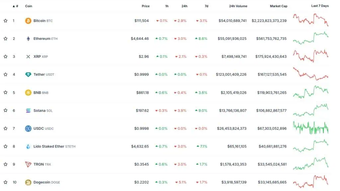Toggle the TRON favorite star
340x191 pixels.
tap(5, 164)
